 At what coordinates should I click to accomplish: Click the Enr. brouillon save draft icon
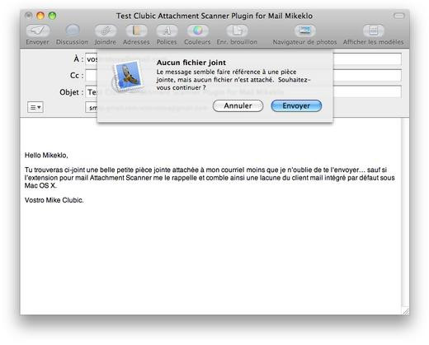[x=237, y=30]
